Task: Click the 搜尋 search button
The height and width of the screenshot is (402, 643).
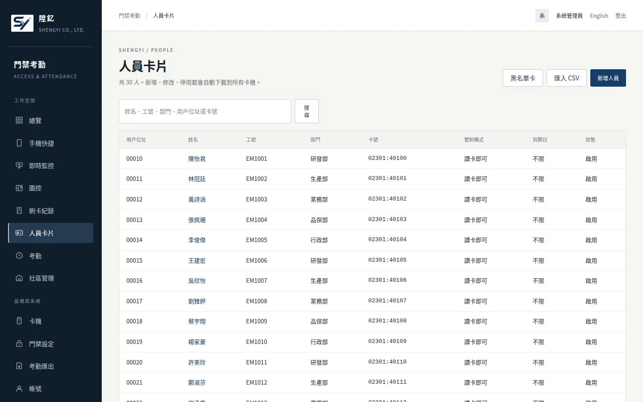Action: [x=307, y=111]
